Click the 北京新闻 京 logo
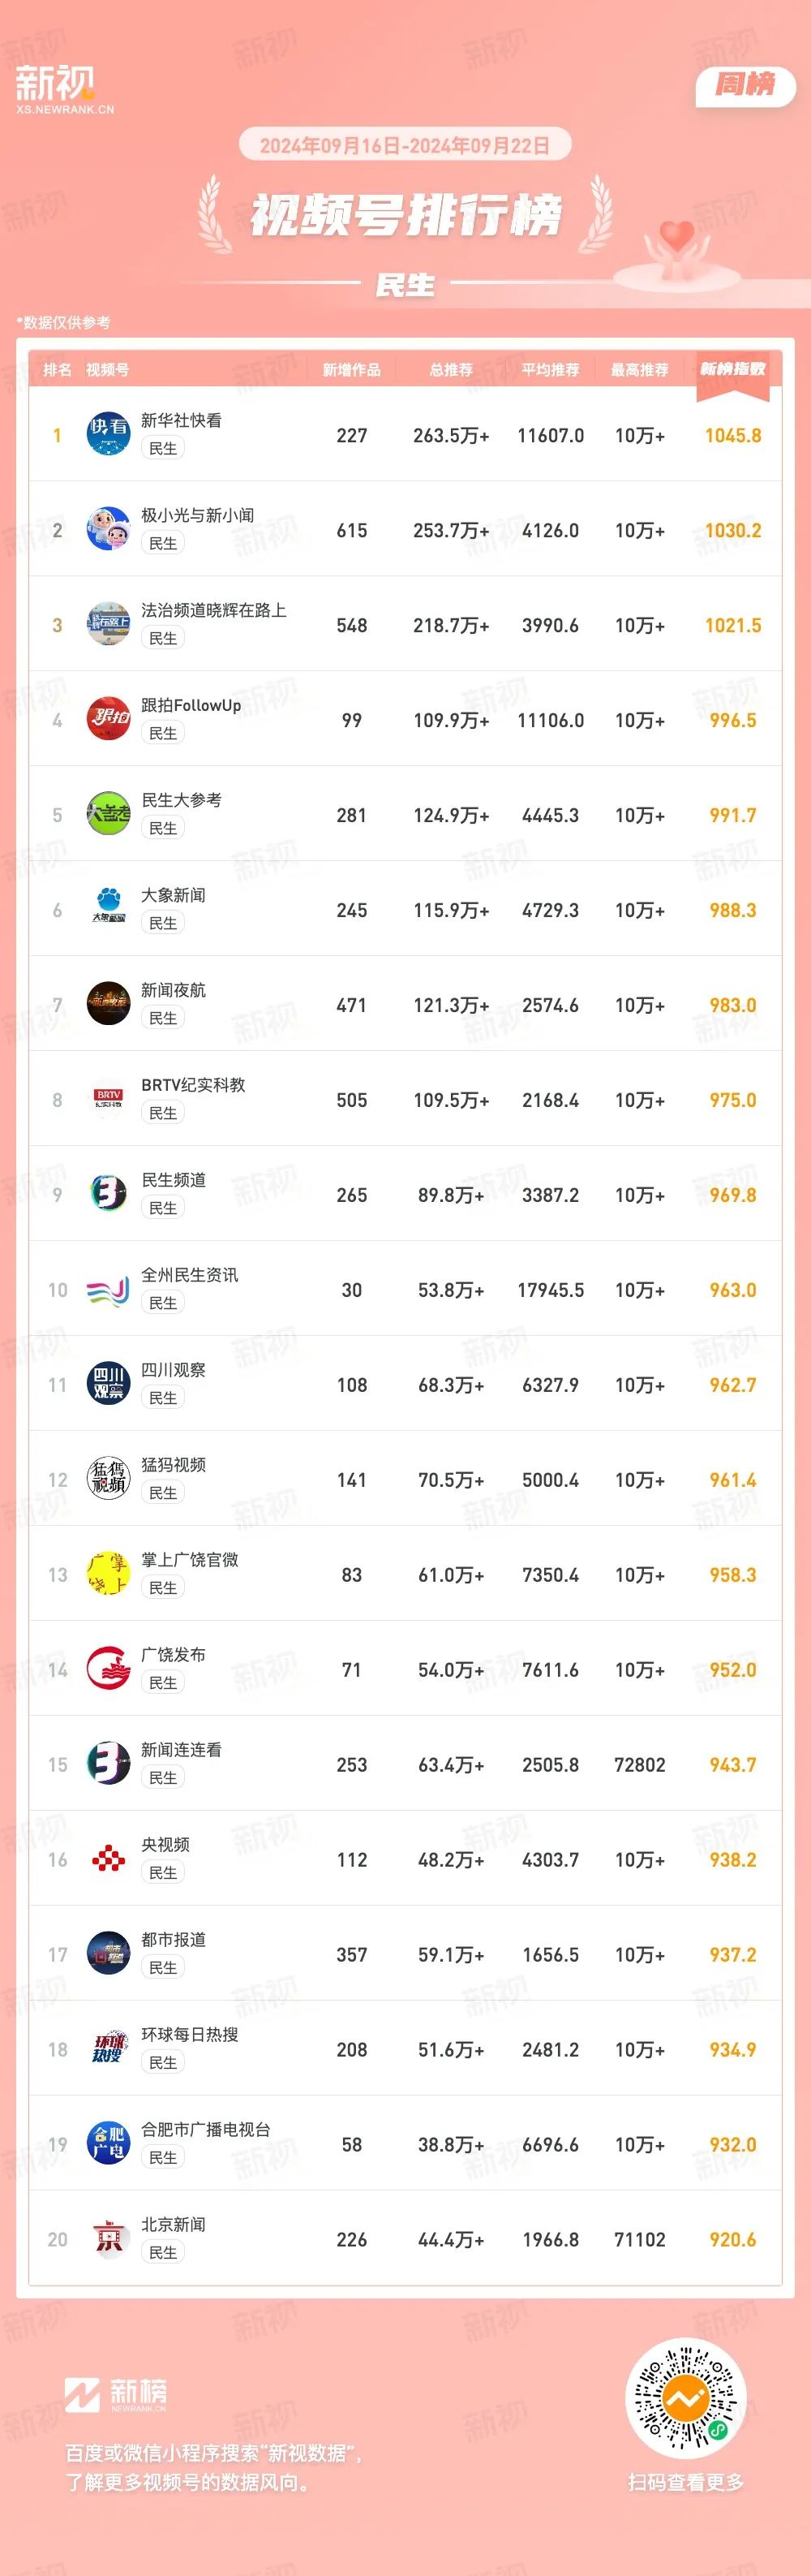 [x=108, y=2238]
